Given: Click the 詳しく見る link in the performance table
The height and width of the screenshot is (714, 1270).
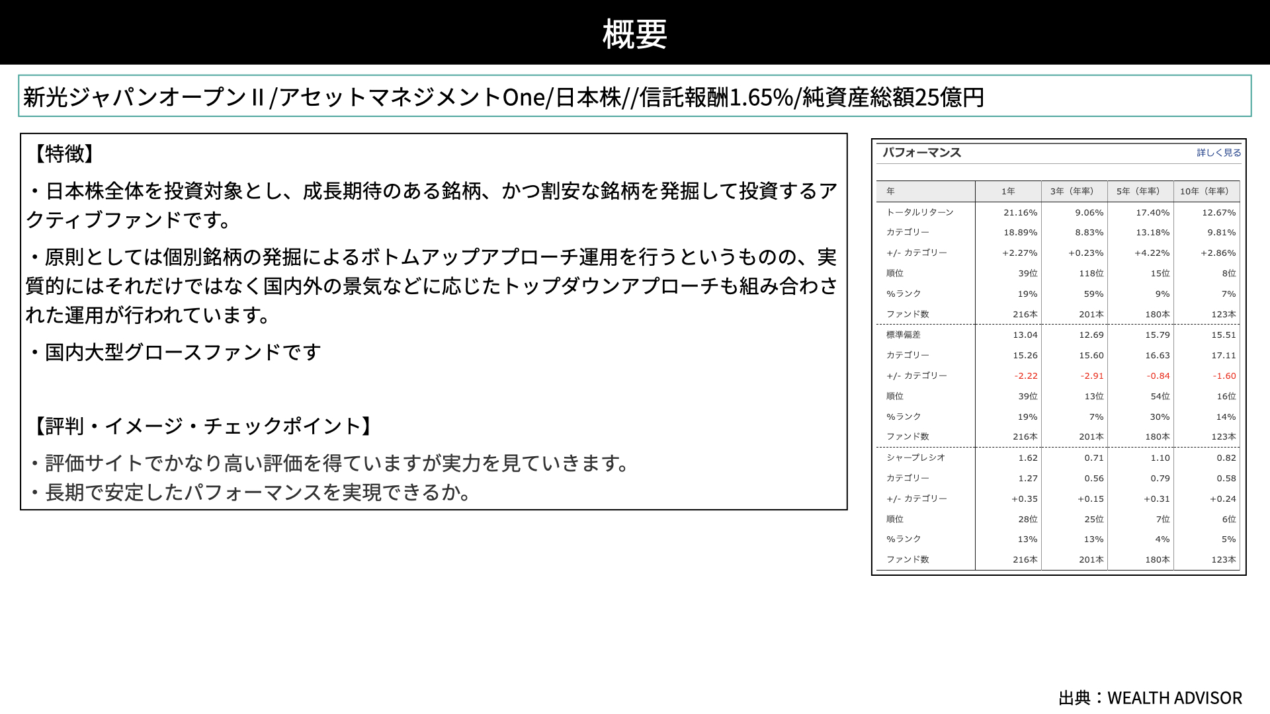Looking at the screenshot, I should click(1218, 153).
